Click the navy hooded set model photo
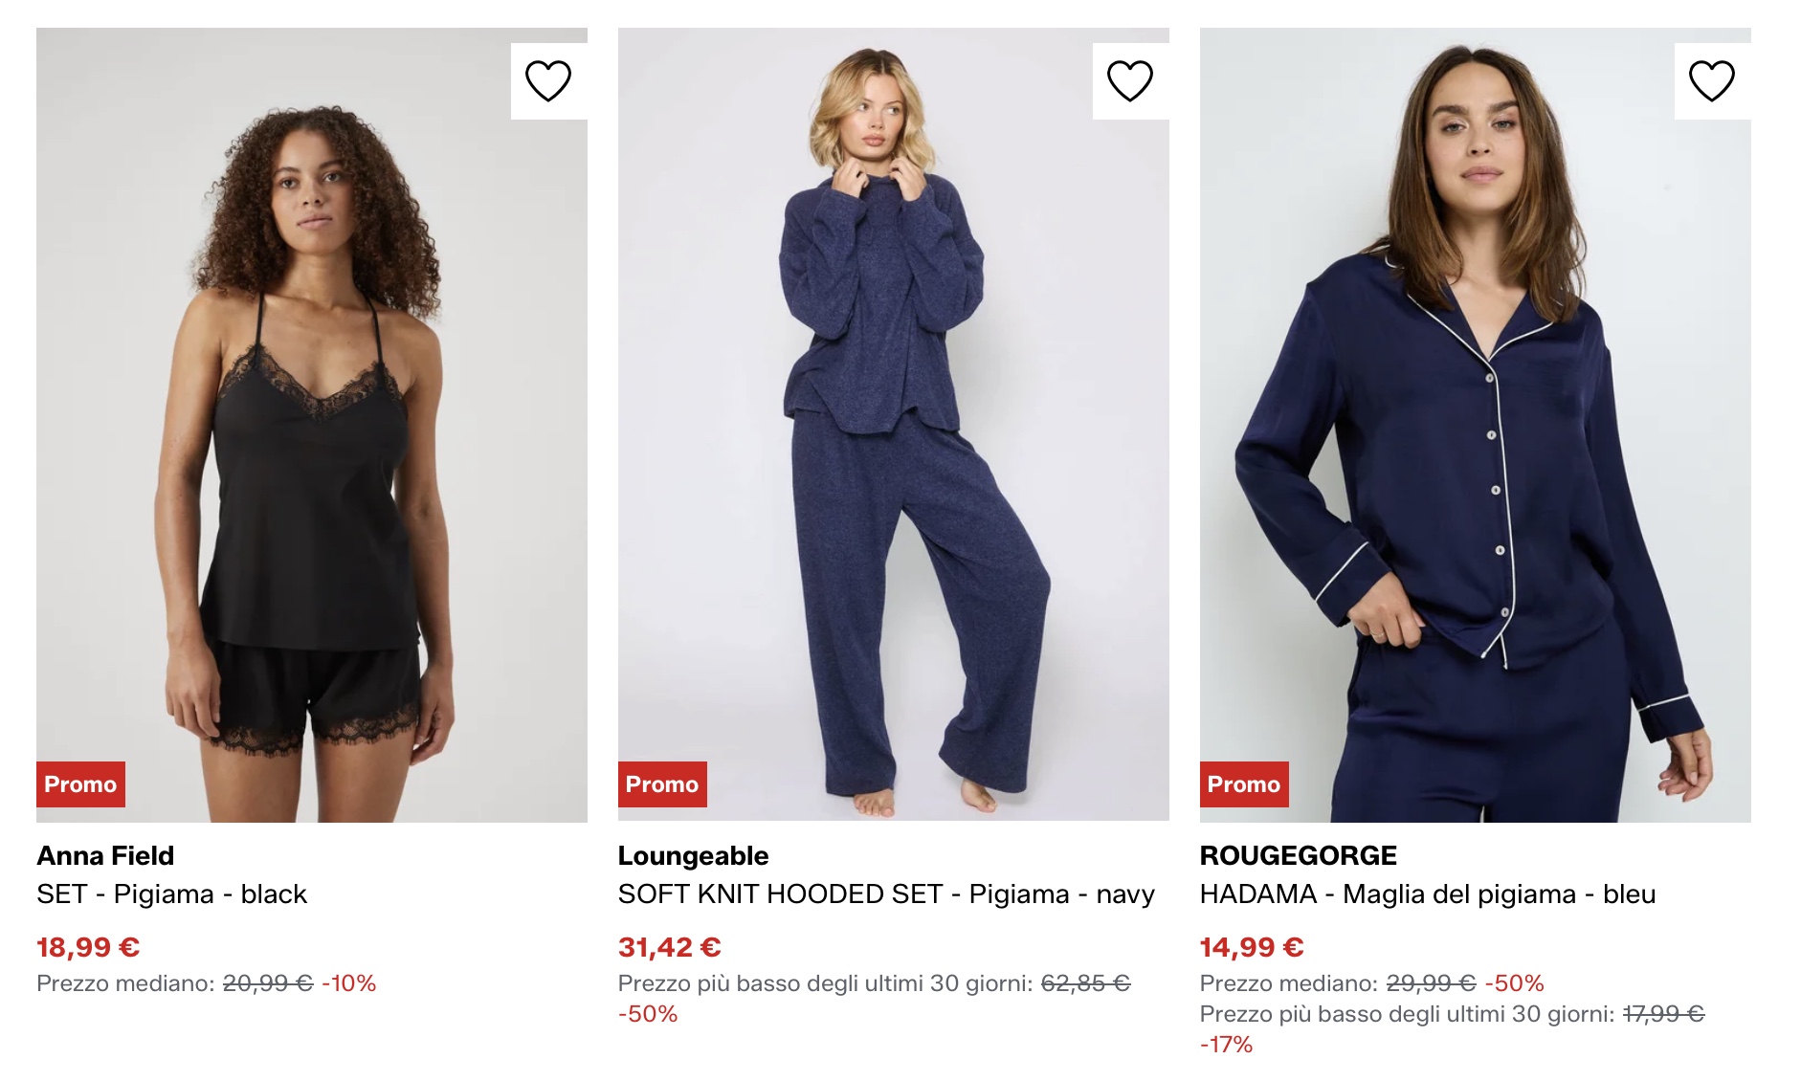Viewport: 1801px width, 1081px height. [890, 421]
